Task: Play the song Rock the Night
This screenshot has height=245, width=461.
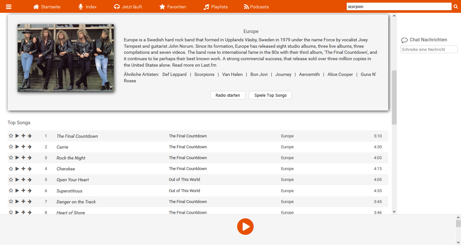Action: pyautogui.click(x=17, y=158)
